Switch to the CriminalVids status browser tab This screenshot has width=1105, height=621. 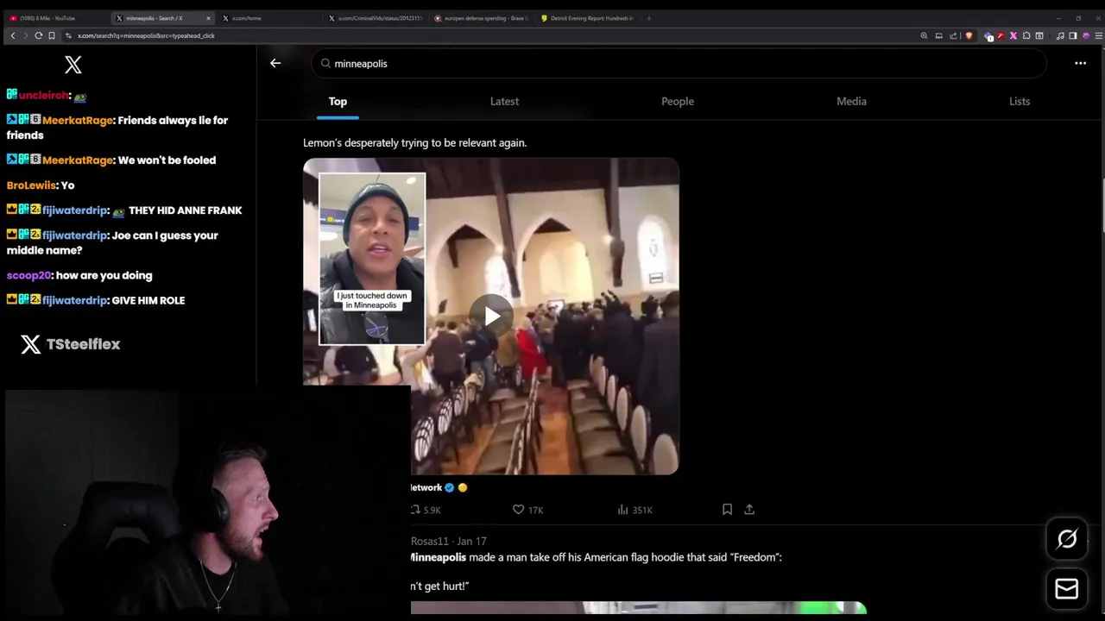376,18
